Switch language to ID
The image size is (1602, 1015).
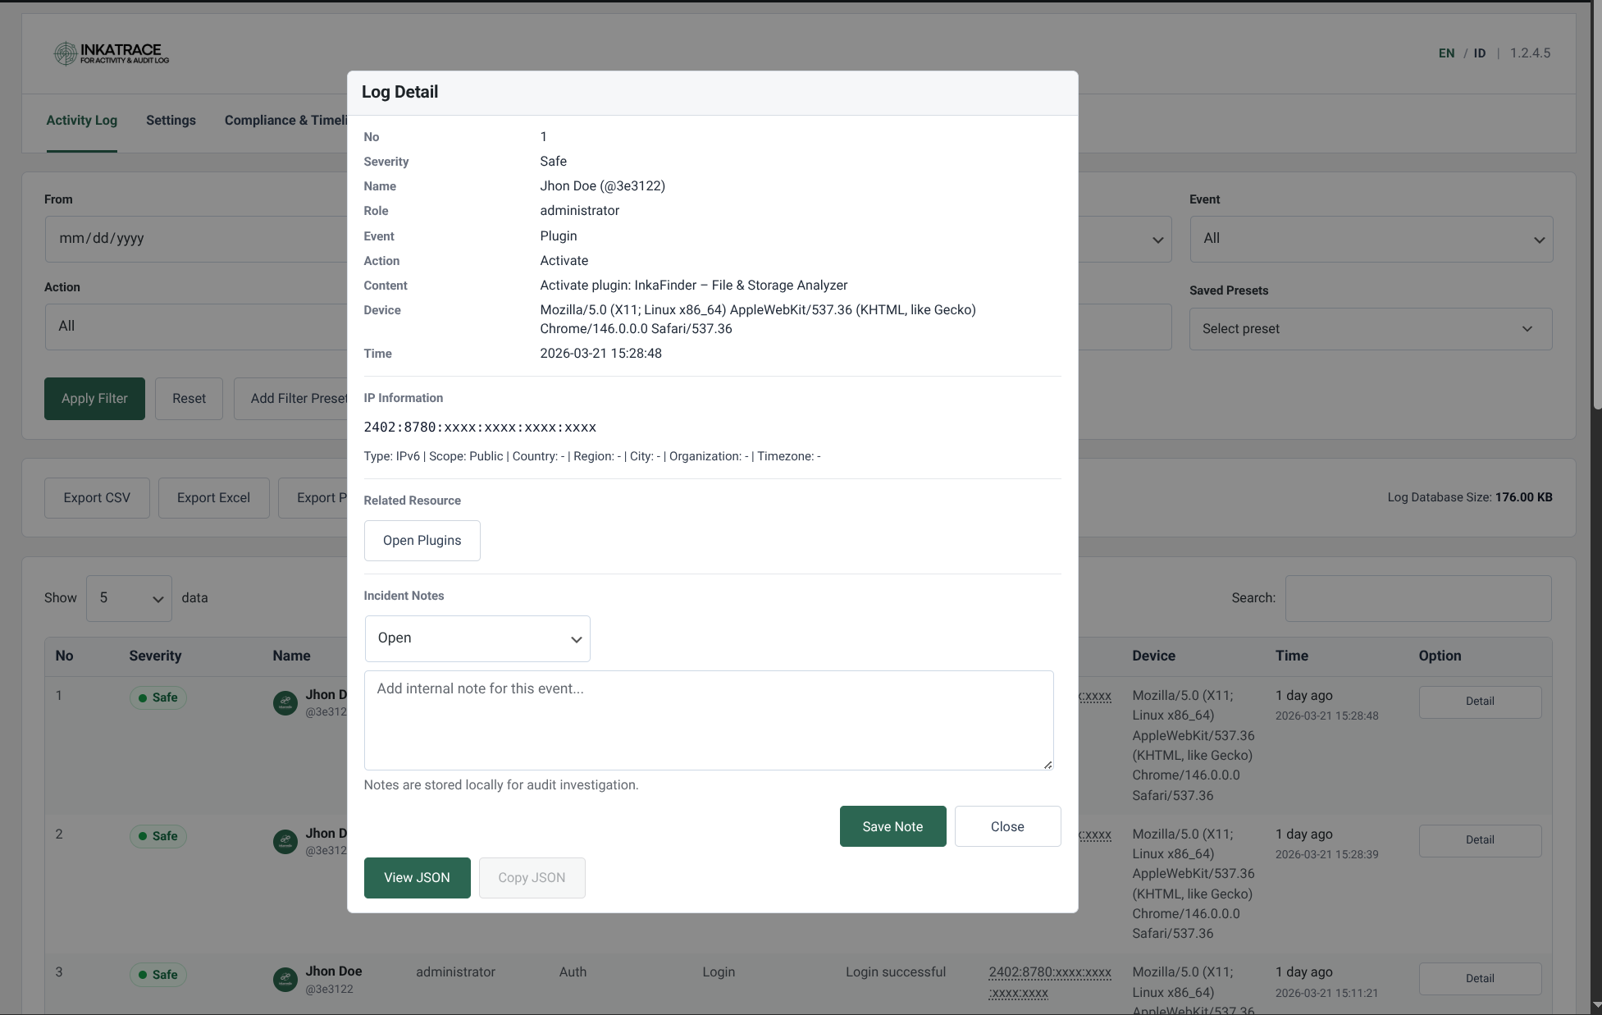coord(1480,53)
